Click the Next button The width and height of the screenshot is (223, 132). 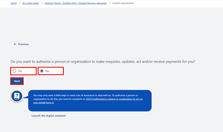(17, 81)
